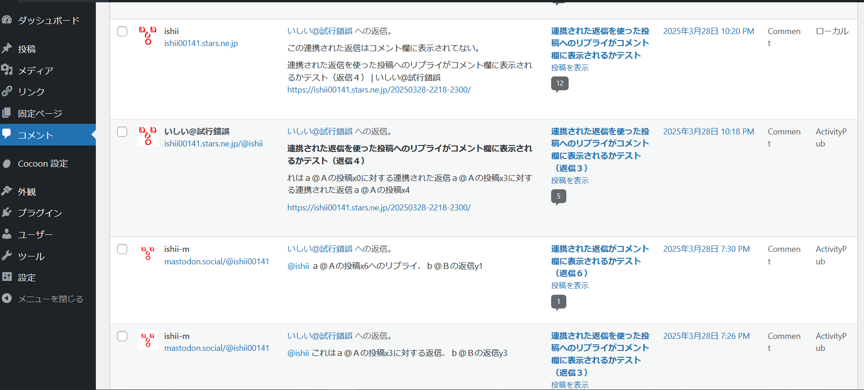Select the checkbox for ishii's comment

coord(122,31)
